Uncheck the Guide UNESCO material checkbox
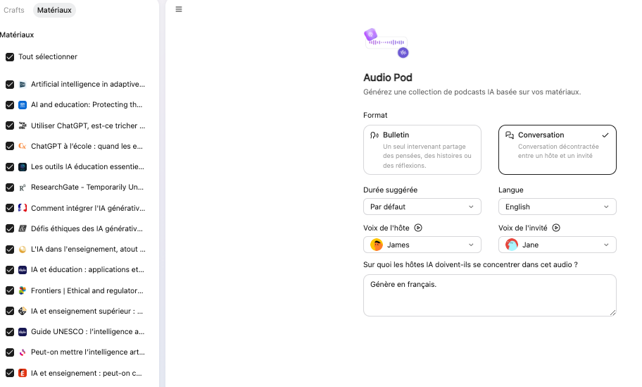Viewport: 642px width, 387px height. point(10,331)
